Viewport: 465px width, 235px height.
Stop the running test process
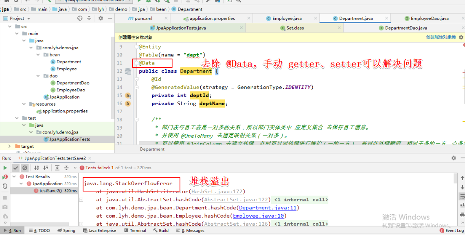(x=5, y=198)
